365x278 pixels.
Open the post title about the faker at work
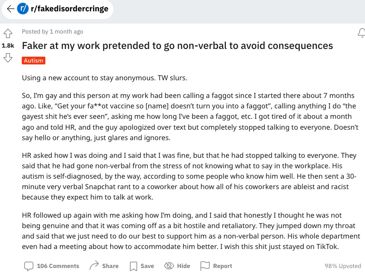coord(177,46)
